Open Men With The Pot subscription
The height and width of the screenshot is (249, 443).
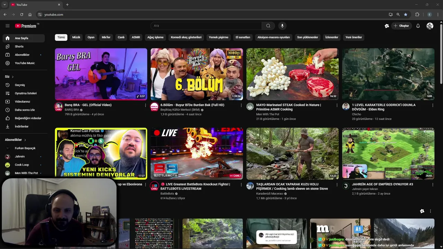click(x=24, y=173)
